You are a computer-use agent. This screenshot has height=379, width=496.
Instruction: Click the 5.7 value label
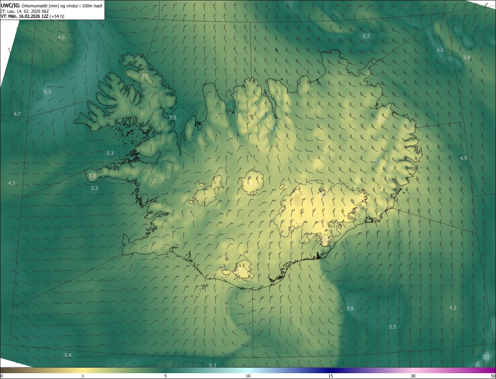366,36
